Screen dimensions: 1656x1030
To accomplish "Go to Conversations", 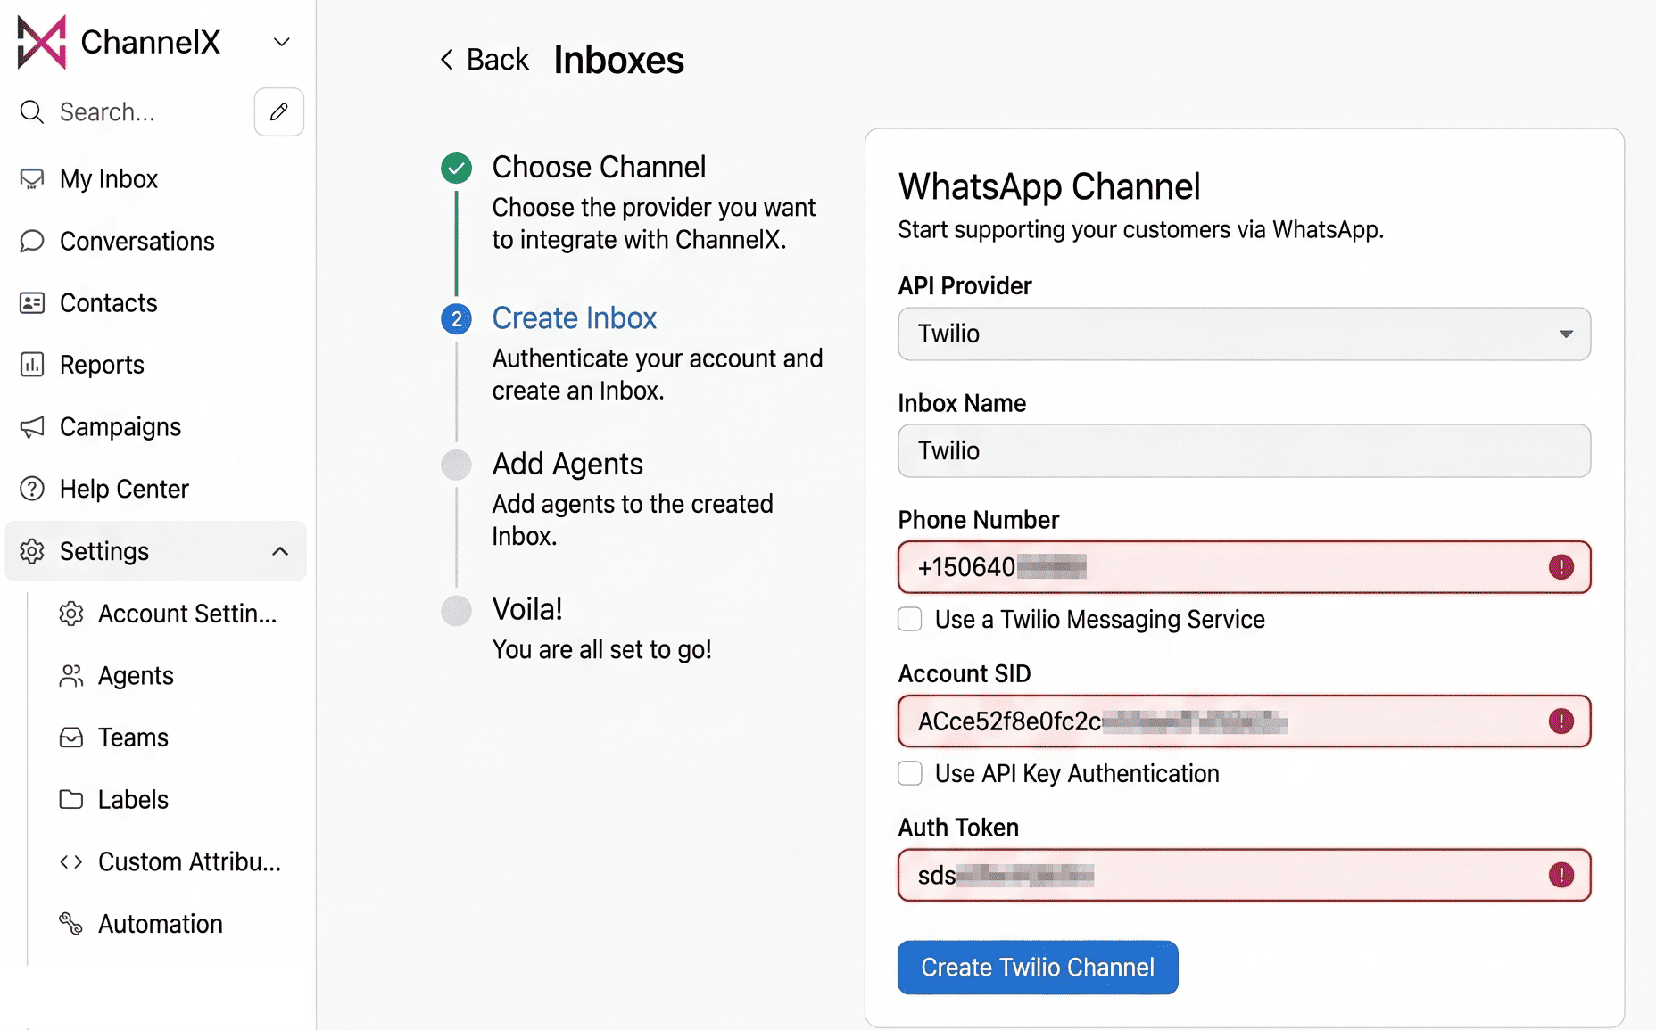I will click(x=137, y=241).
